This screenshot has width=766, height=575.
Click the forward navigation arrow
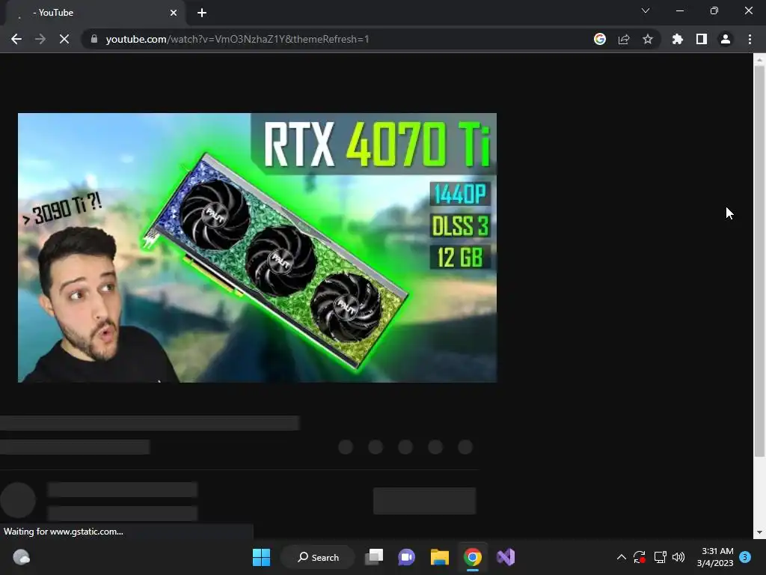tap(40, 39)
